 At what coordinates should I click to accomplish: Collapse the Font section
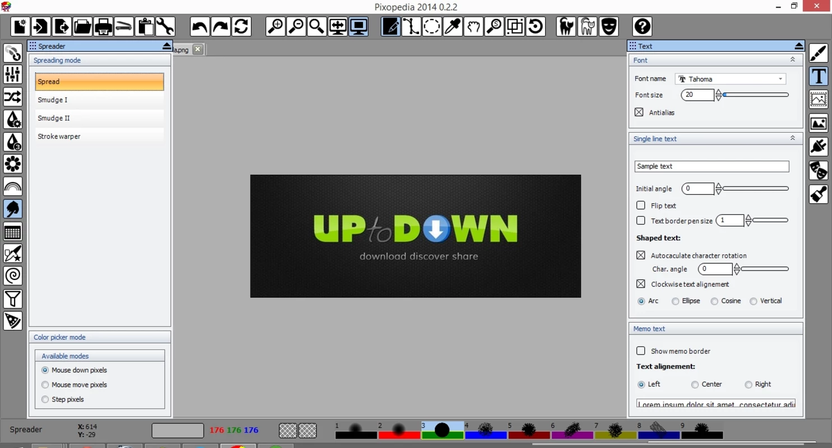(793, 60)
